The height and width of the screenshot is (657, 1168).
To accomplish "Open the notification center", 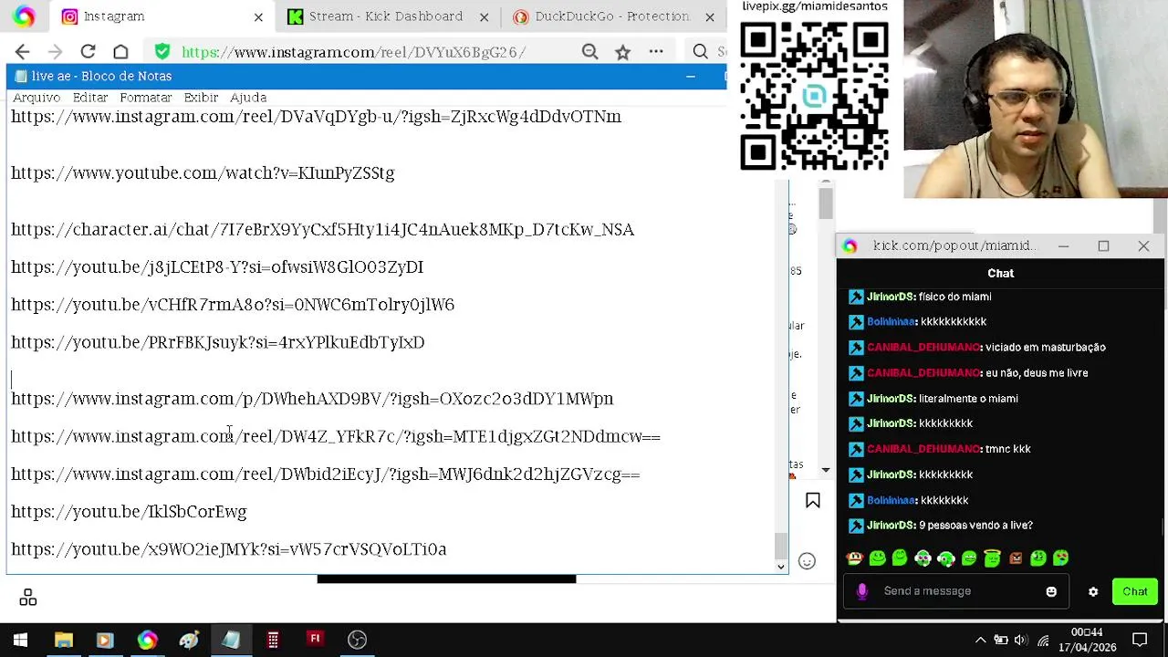I will click(x=1140, y=640).
